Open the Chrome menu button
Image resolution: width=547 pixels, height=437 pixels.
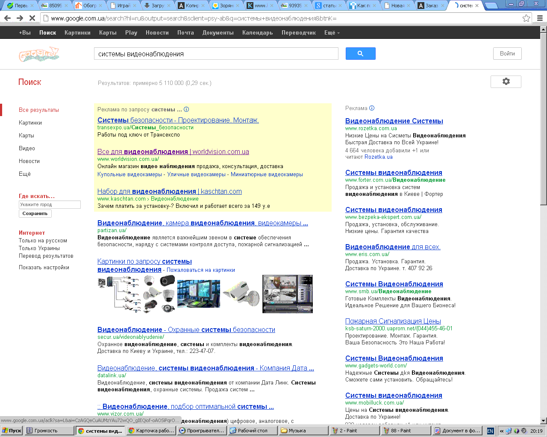coord(540,18)
